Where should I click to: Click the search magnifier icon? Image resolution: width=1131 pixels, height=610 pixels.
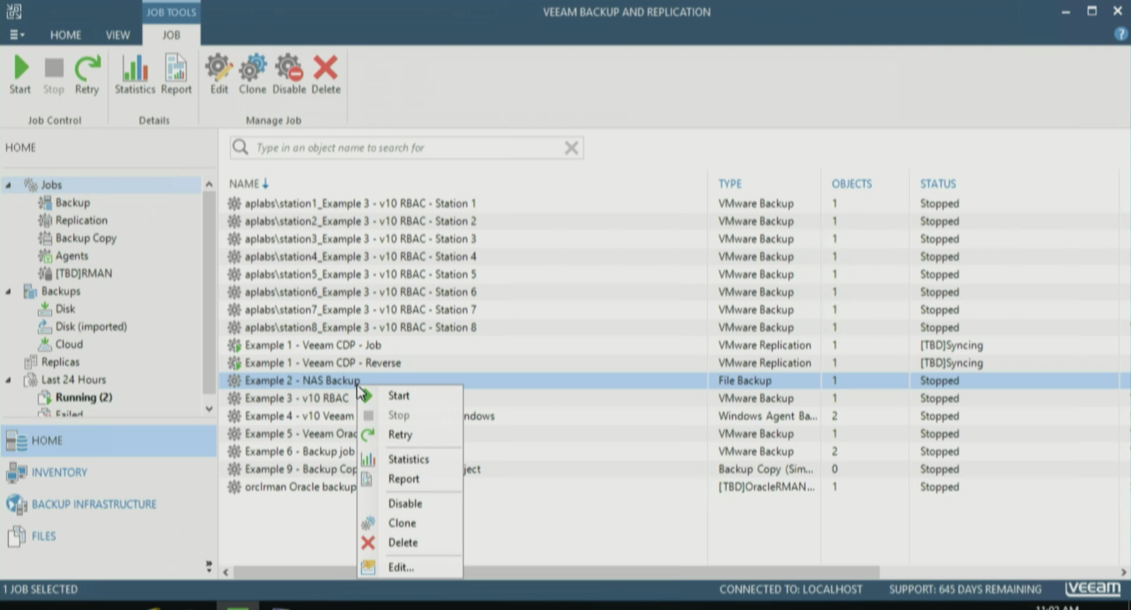pos(240,148)
